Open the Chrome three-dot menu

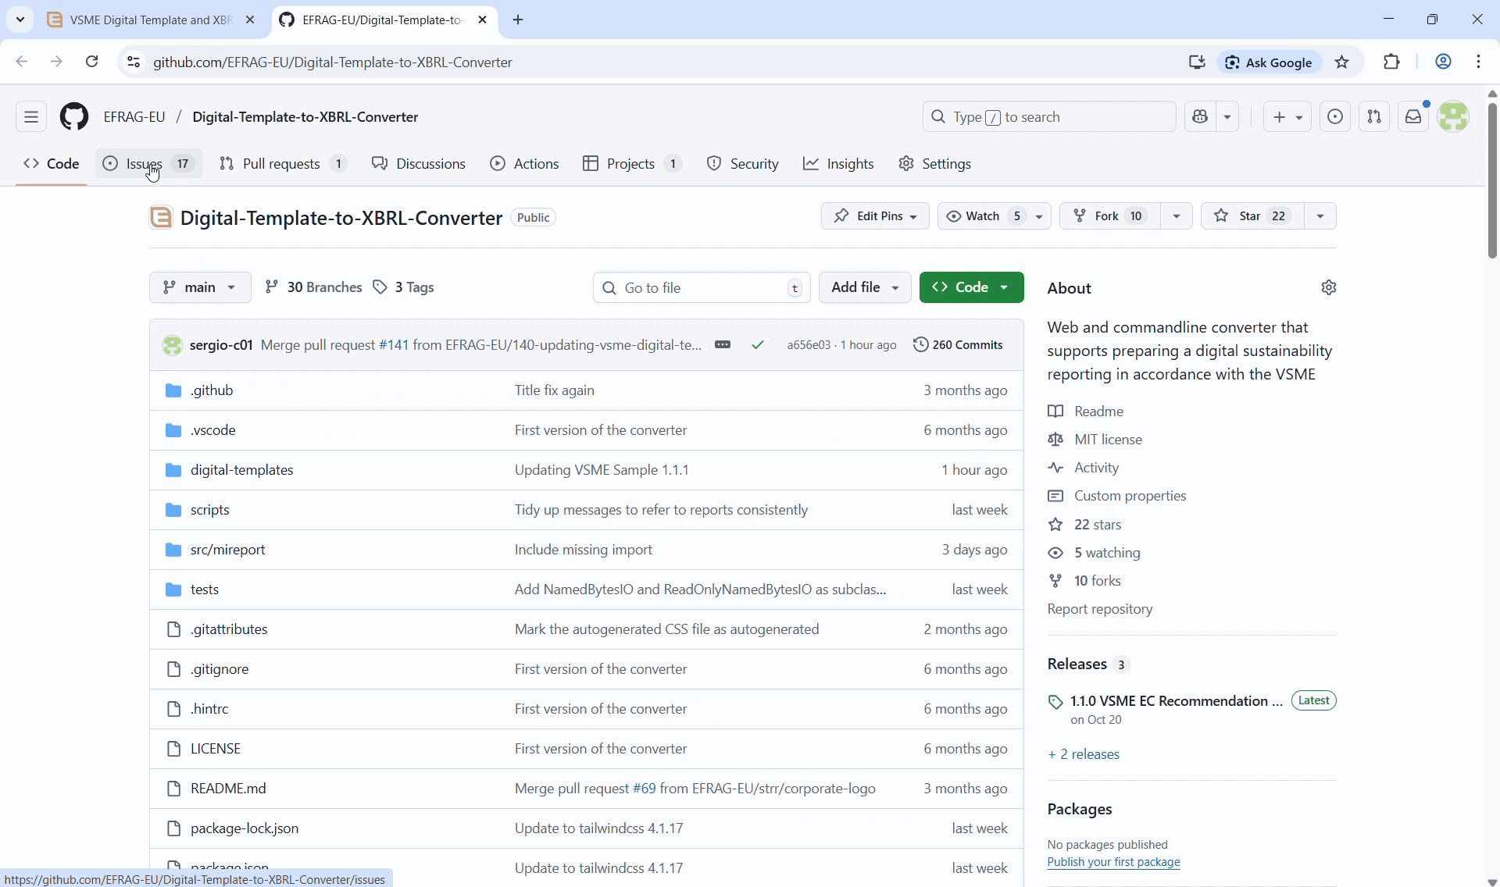(x=1478, y=62)
